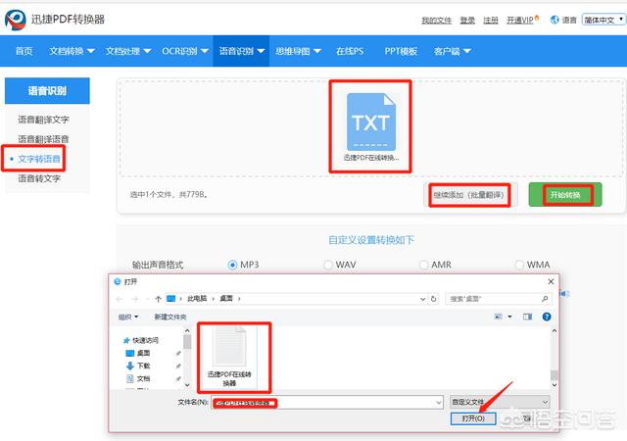Open the file type 自定义文件 dropdown

coord(500,402)
